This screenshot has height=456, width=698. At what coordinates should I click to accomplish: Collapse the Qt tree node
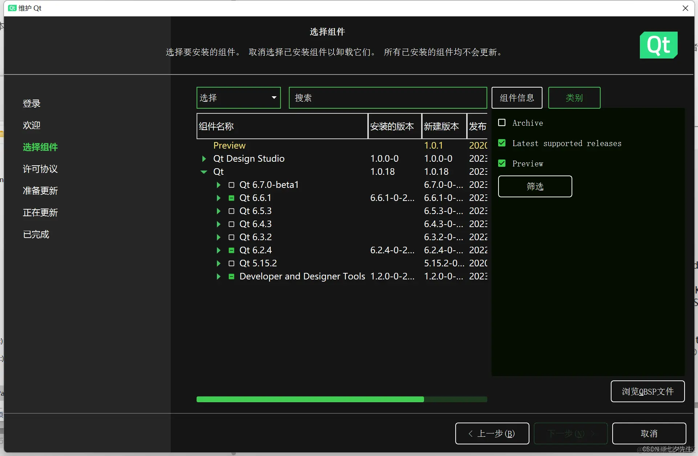pos(204,172)
